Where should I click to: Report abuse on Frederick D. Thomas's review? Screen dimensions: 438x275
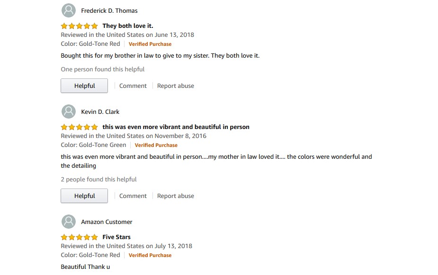pyautogui.click(x=176, y=86)
